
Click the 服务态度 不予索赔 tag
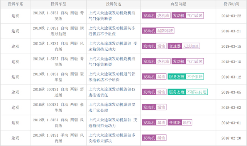coord(186,77)
